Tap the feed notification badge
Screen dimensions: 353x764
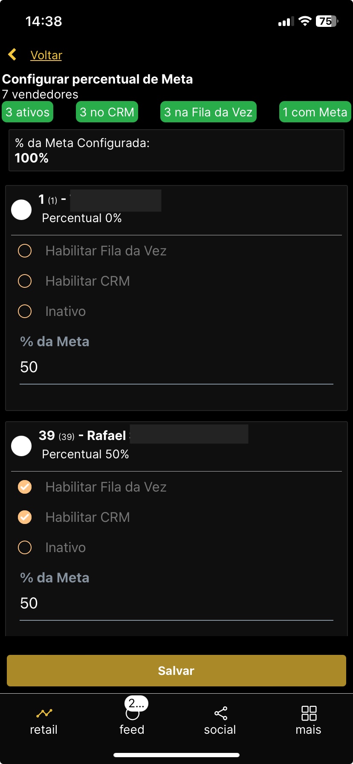coord(136,703)
